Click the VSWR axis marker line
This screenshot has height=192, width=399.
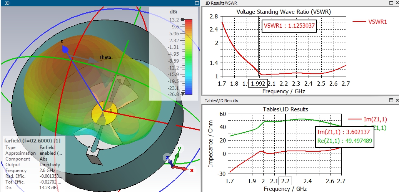click(258, 46)
